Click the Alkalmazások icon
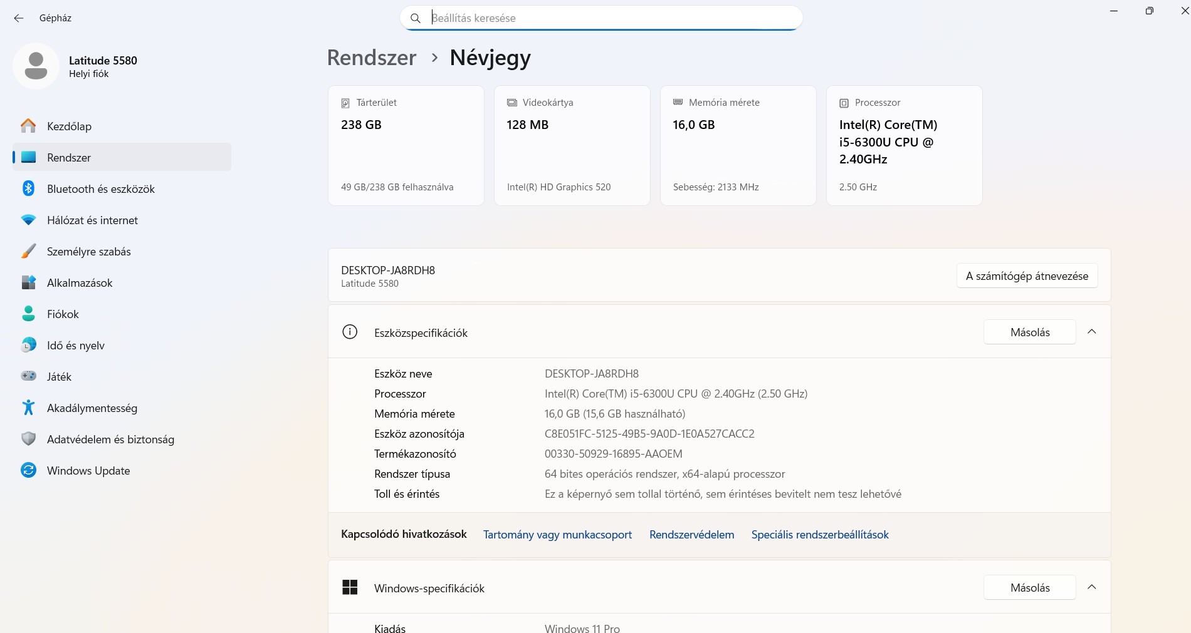The height and width of the screenshot is (633, 1191). pyautogui.click(x=28, y=282)
